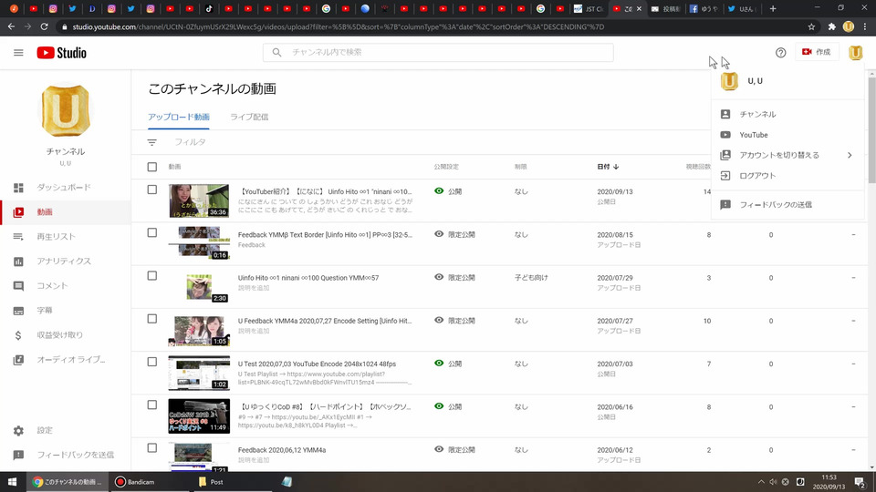Open Analytics in the left sidebar
This screenshot has height=492, width=876.
pyautogui.click(x=64, y=261)
